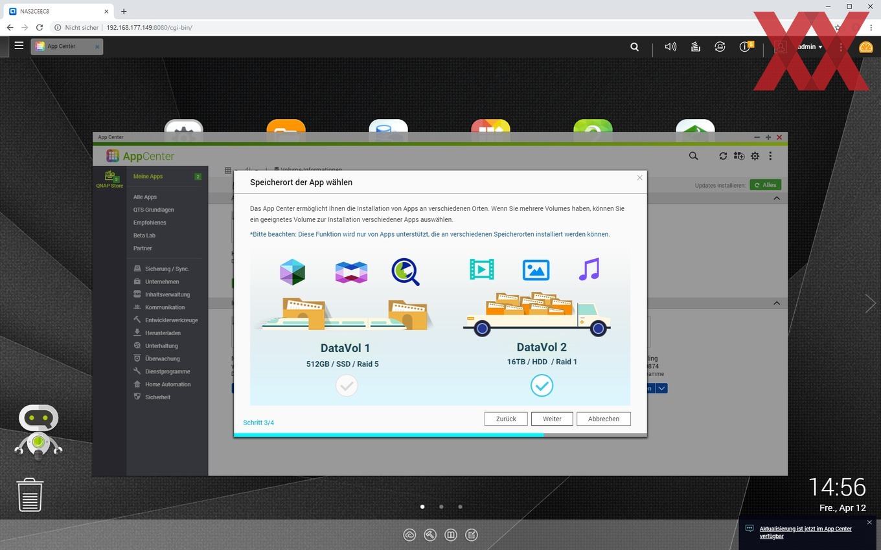Reload the browser page
The image size is (881, 550).
click(x=40, y=28)
